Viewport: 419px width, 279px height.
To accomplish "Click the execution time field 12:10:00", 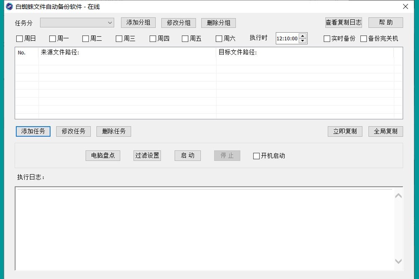I will click(x=287, y=39).
